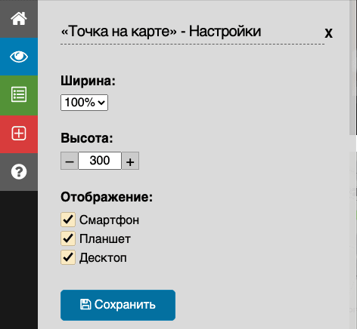Increase Высота with the plus button
Screen dimensions: 357x329
pyautogui.click(x=130, y=161)
